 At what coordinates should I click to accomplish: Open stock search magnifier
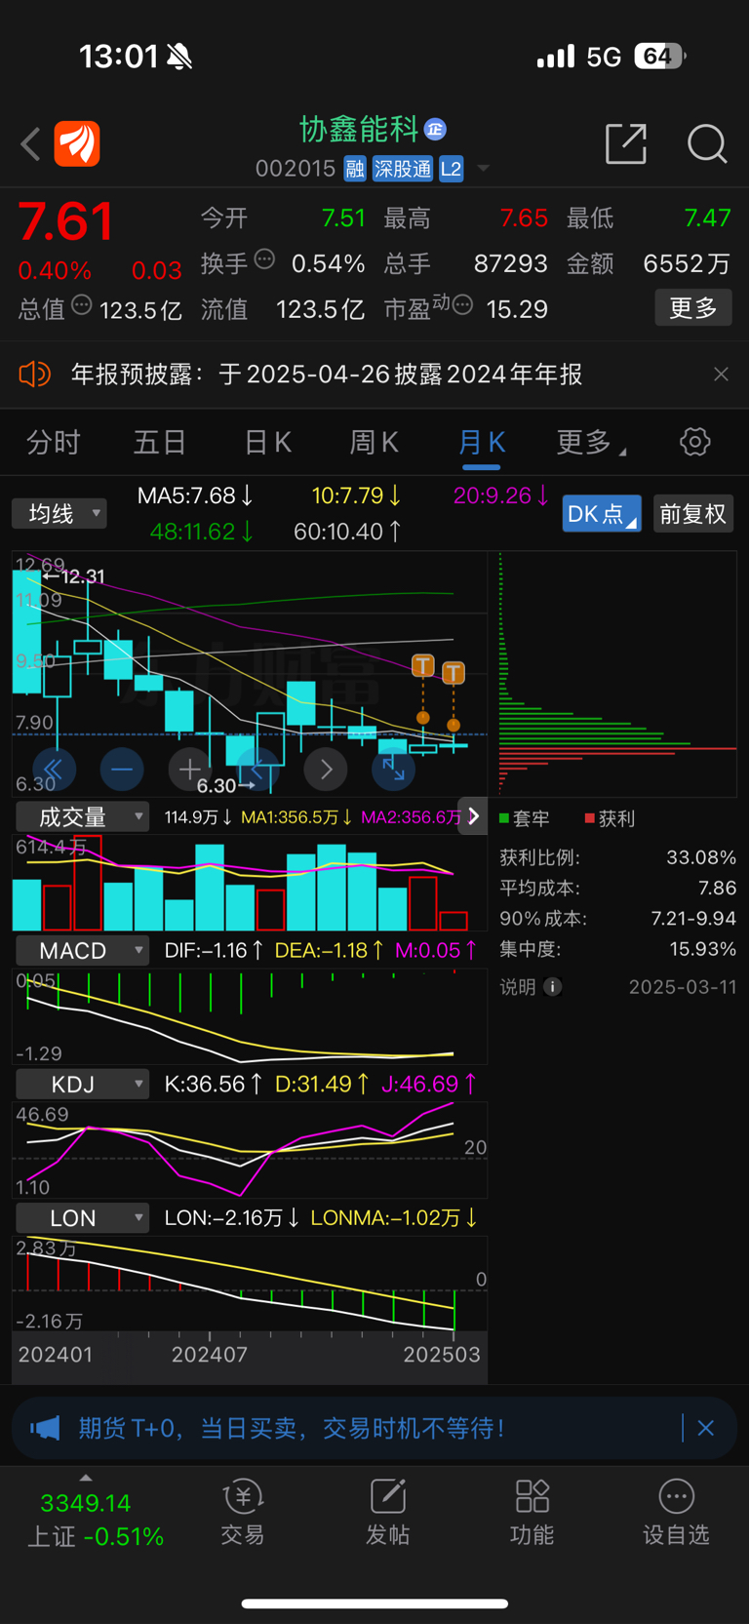(707, 144)
